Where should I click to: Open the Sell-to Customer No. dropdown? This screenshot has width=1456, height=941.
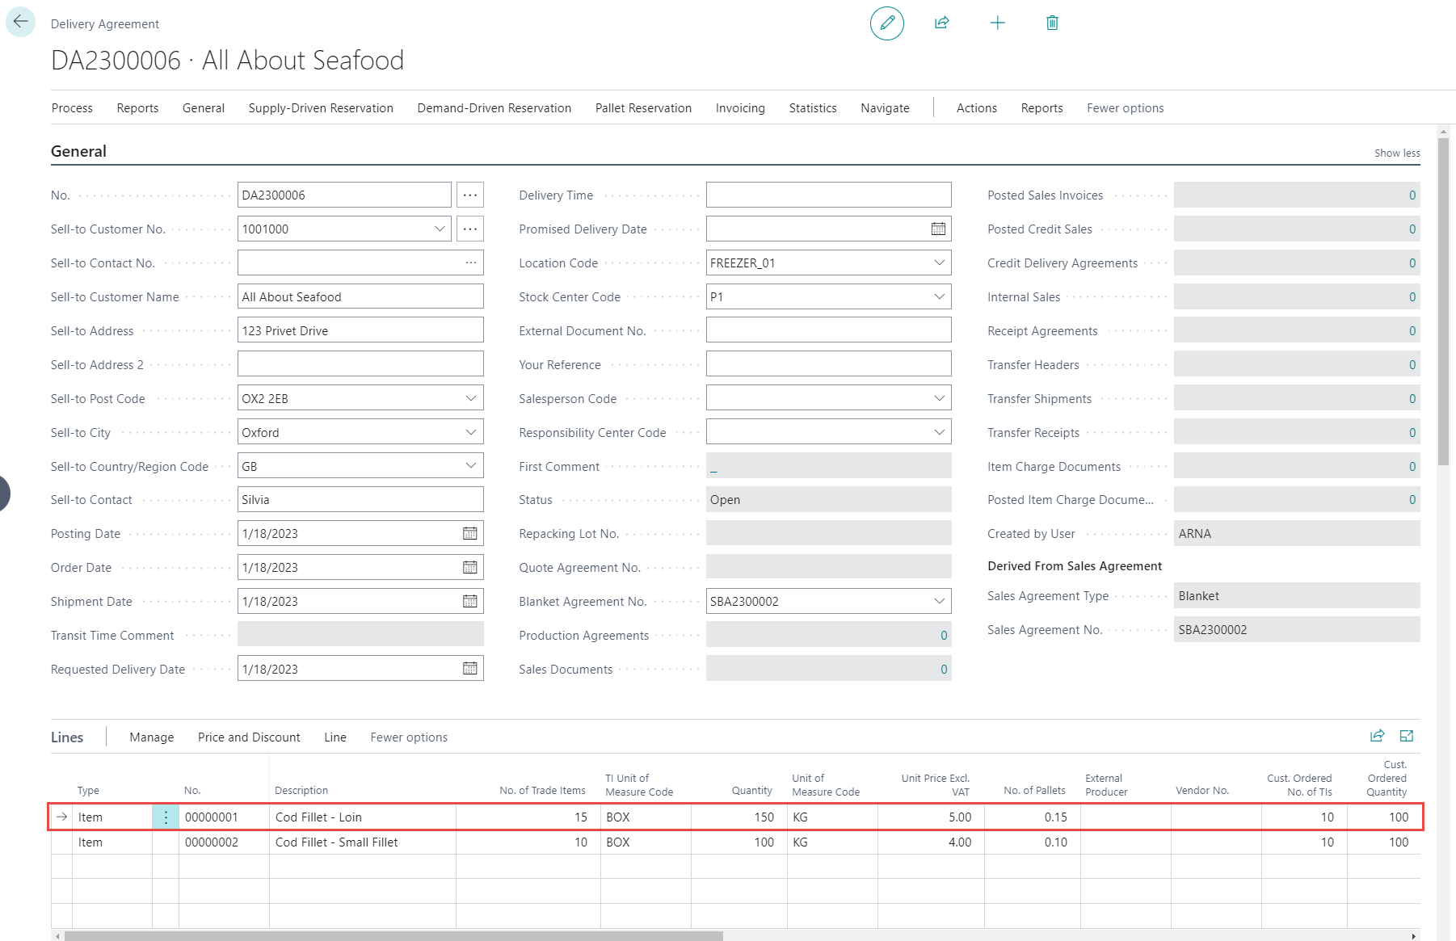click(x=440, y=229)
